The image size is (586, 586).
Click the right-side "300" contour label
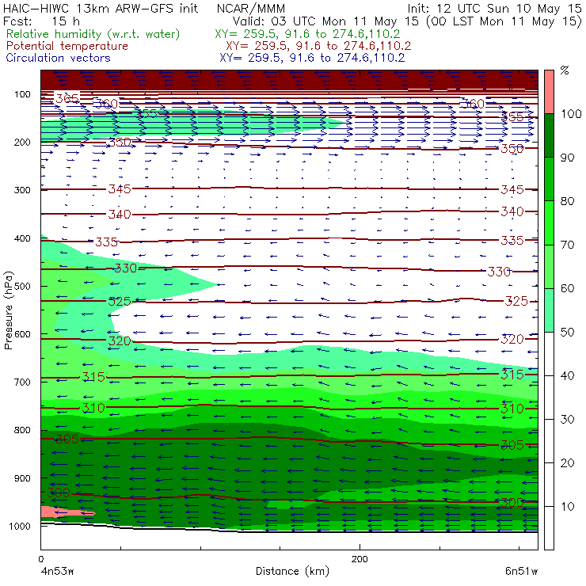click(512, 502)
